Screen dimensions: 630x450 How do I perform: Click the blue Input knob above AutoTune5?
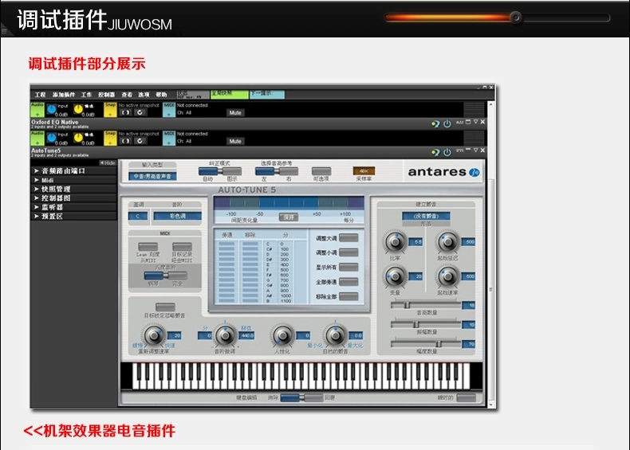pos(51,138)
